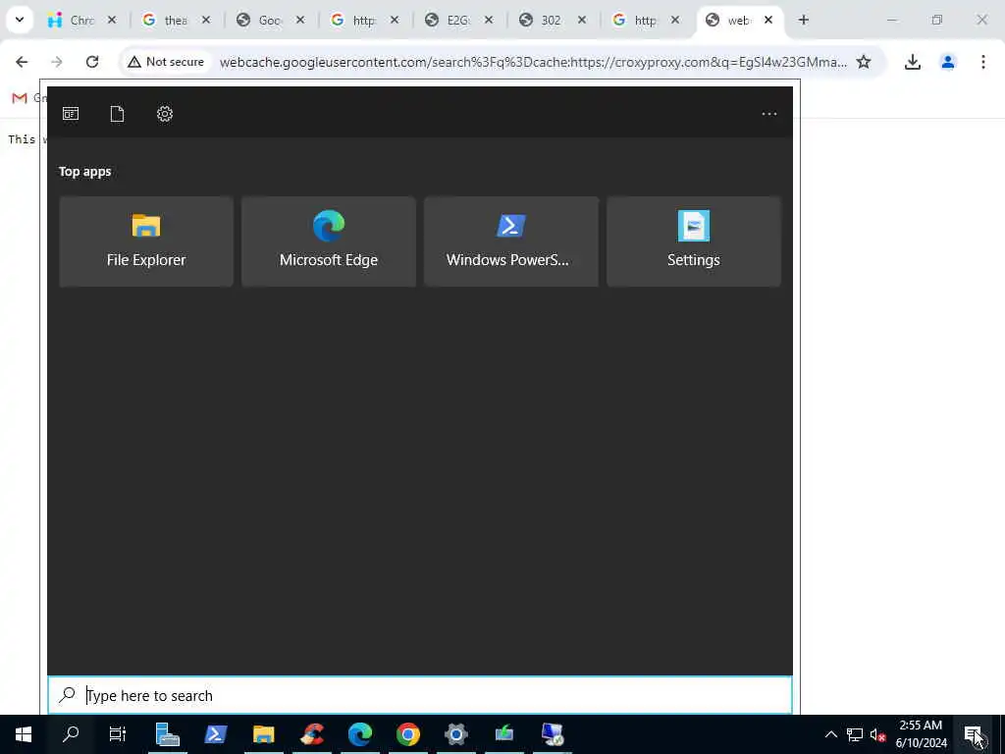Launch Microsoft Edge from Top apps
1005x754 pixels.
point(329,242)
